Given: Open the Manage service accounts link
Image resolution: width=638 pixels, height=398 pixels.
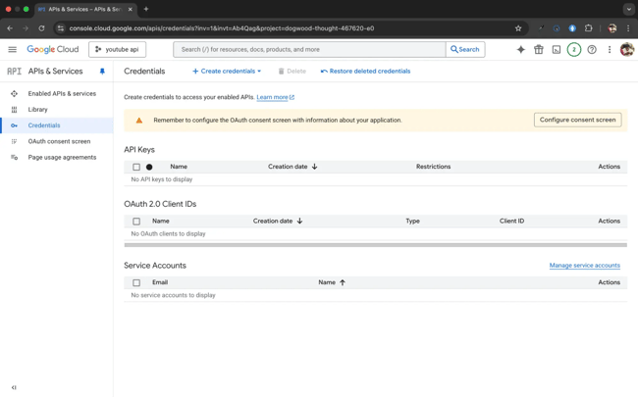Looking at the screenshot, I should click(584, 266).
